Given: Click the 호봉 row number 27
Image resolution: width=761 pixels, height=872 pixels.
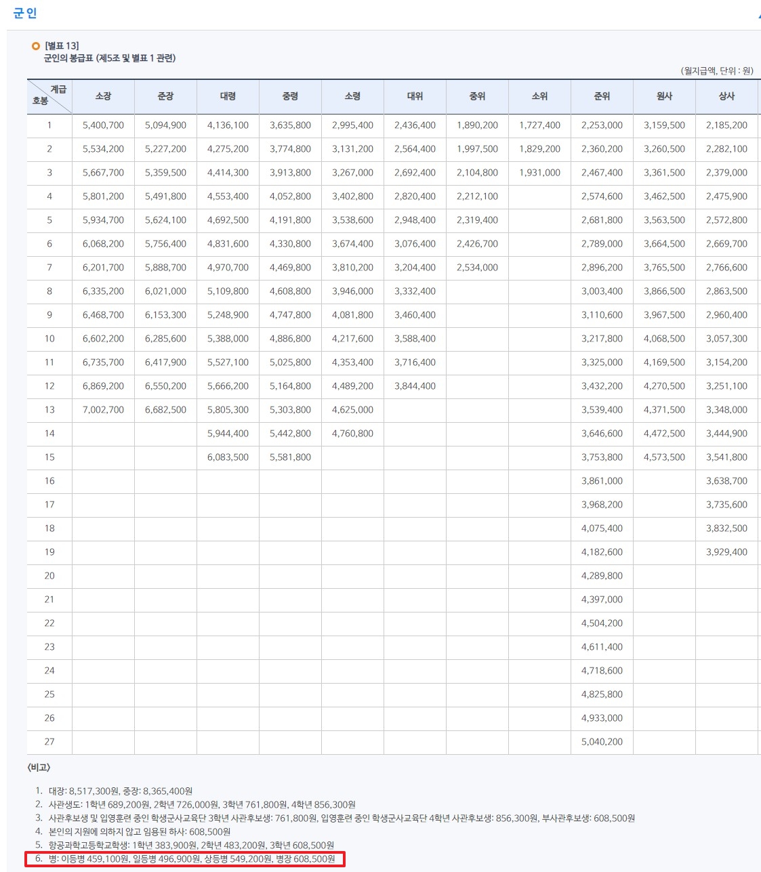Looking at the screenshot, I should [x=49, y=742].
